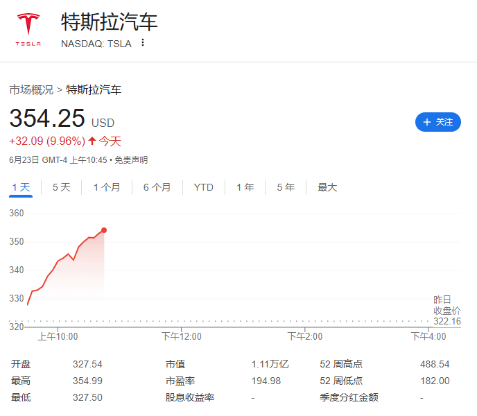This screenshot has width=477, height=416.
Task: Click the red up-arrow price change icon
Action: point(92,141)
